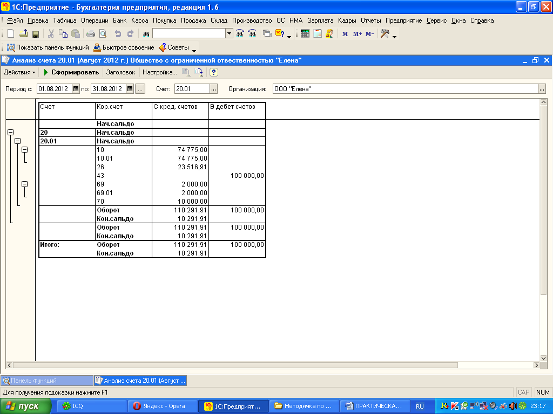
Task: Click the Cut scissors icon
Action: pyautogui.click(x=51, y=34)
